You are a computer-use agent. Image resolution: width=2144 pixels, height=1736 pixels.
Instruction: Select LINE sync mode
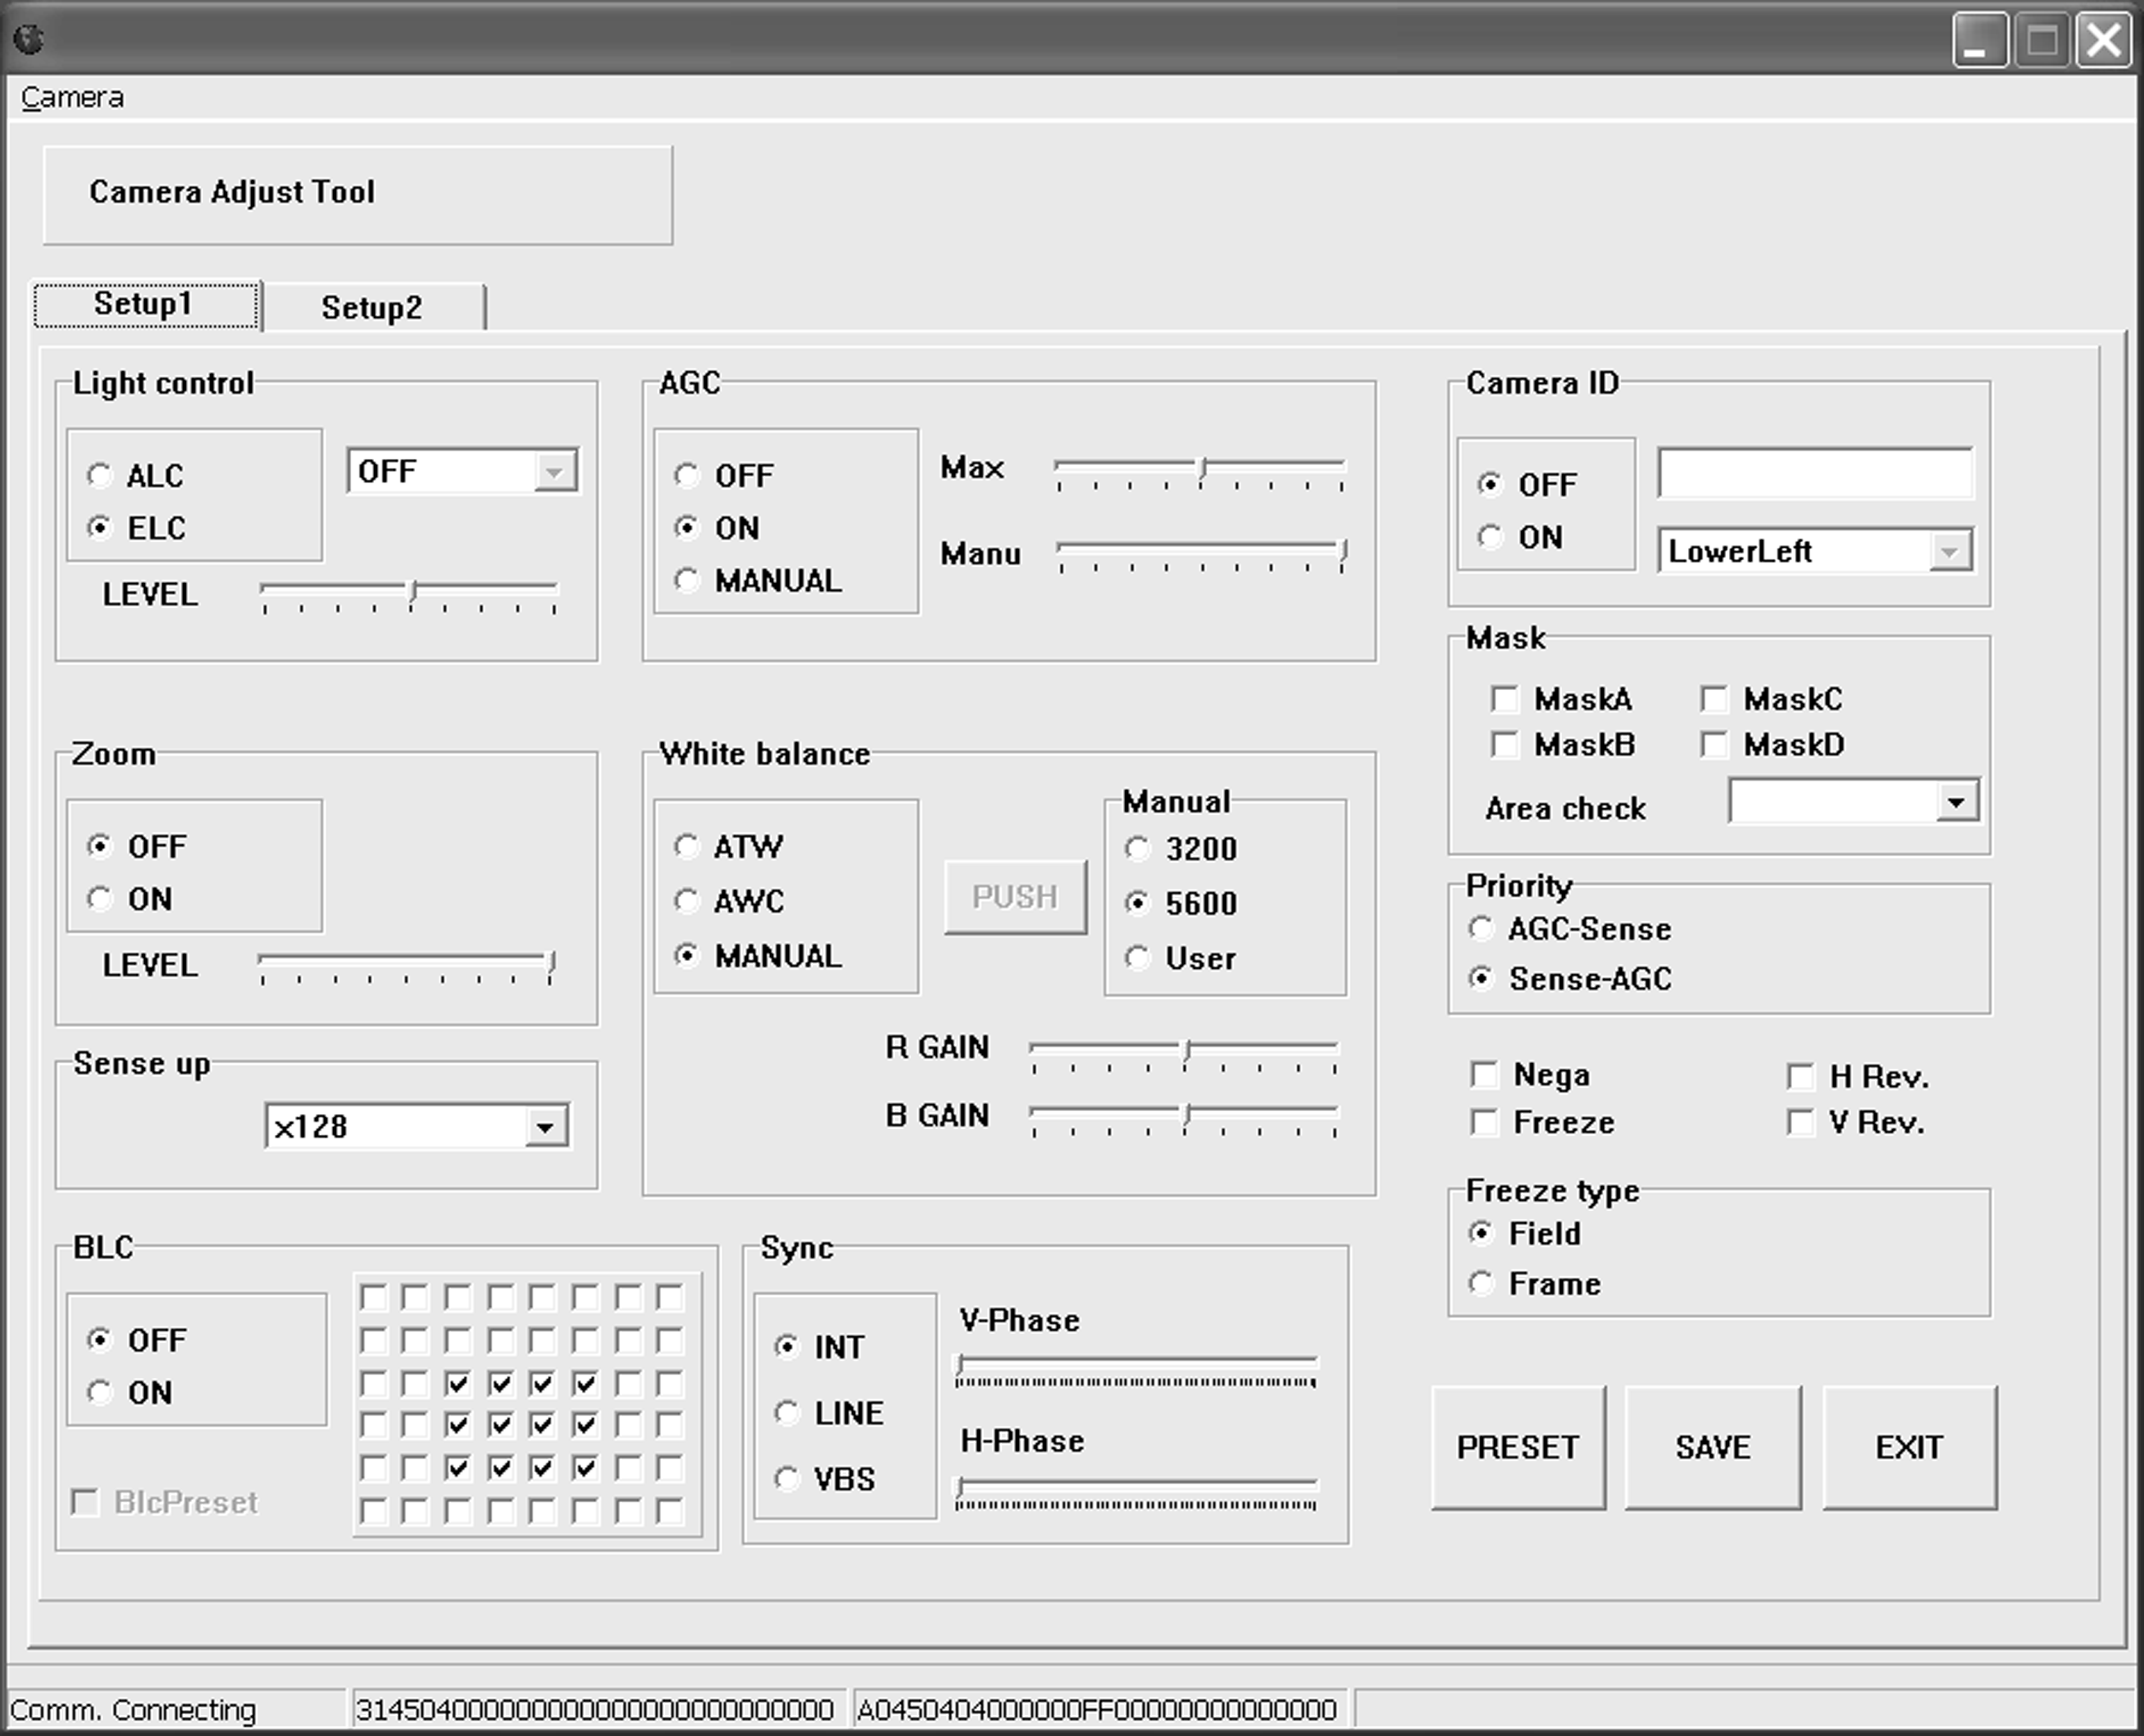(787, 1413)
